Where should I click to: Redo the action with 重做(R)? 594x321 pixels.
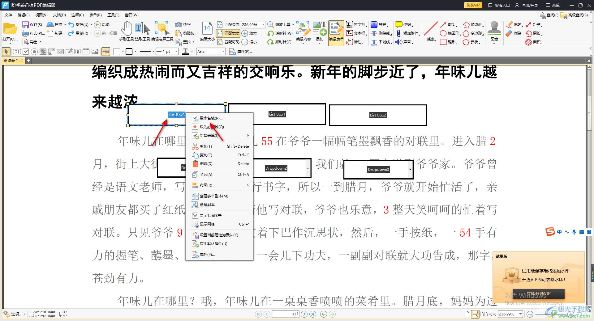pos(79,33)
